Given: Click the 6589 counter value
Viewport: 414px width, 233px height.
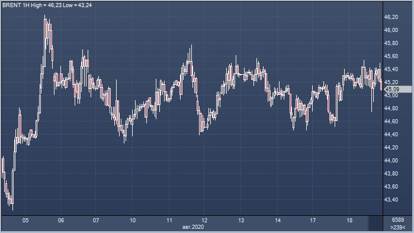Looking at the screenshot, I should (398, 220).
